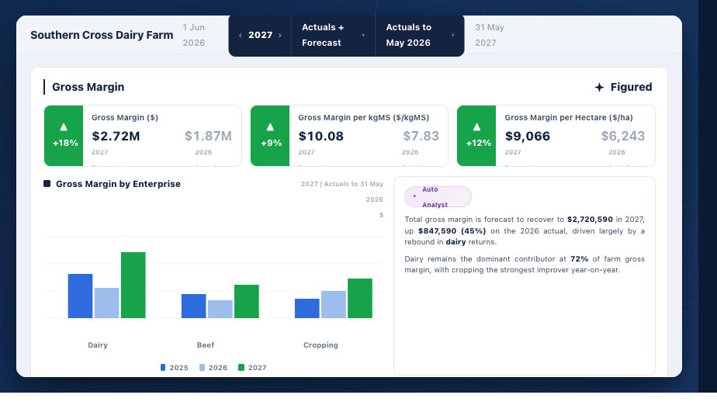Toggle the 2026 legend series

pyautogui.click(x=213, y=367)
